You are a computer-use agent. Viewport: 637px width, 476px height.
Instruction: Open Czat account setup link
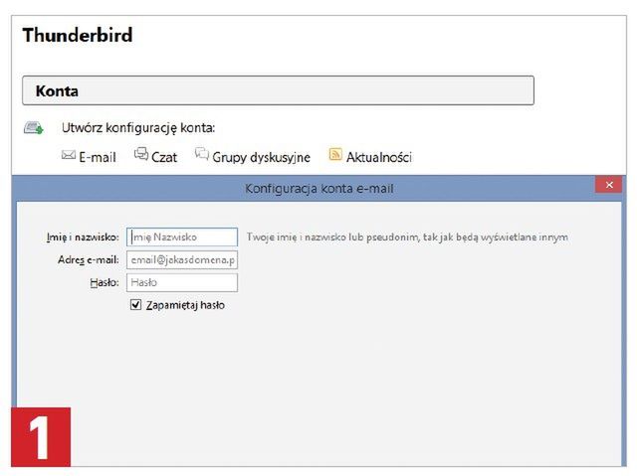tap(164, 157)
